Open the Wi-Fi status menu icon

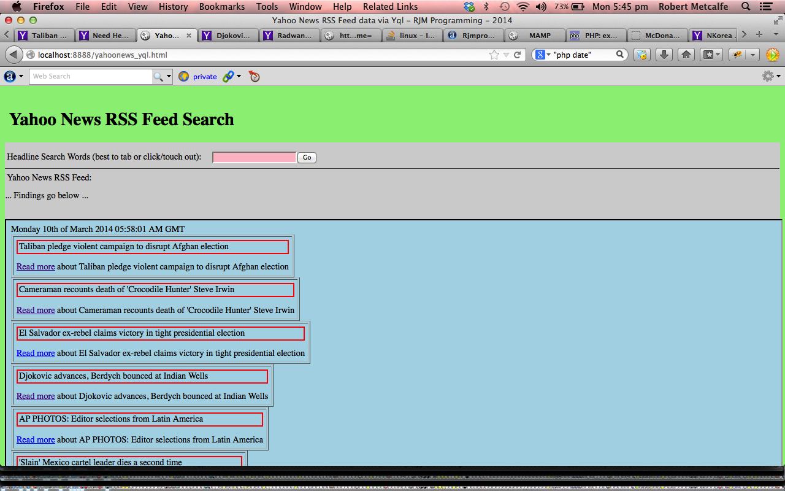[x=523, y=7]
